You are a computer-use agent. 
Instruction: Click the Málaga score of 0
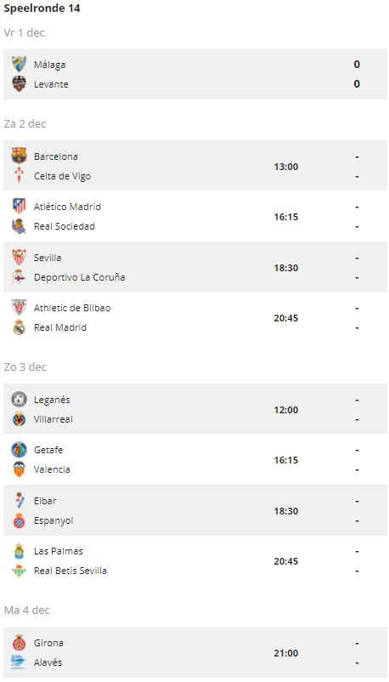pos(357,65)
